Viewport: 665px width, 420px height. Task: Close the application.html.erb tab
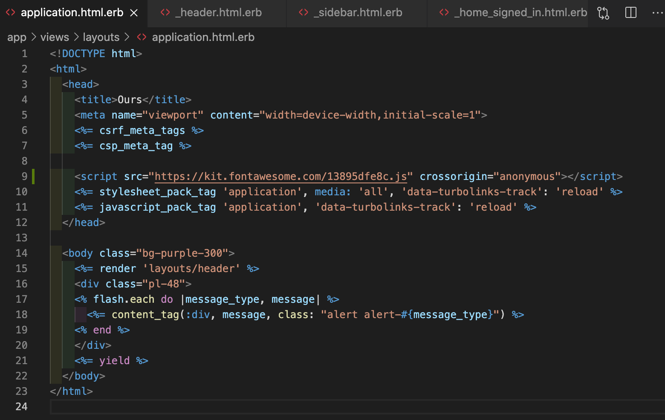click(134, 13)
